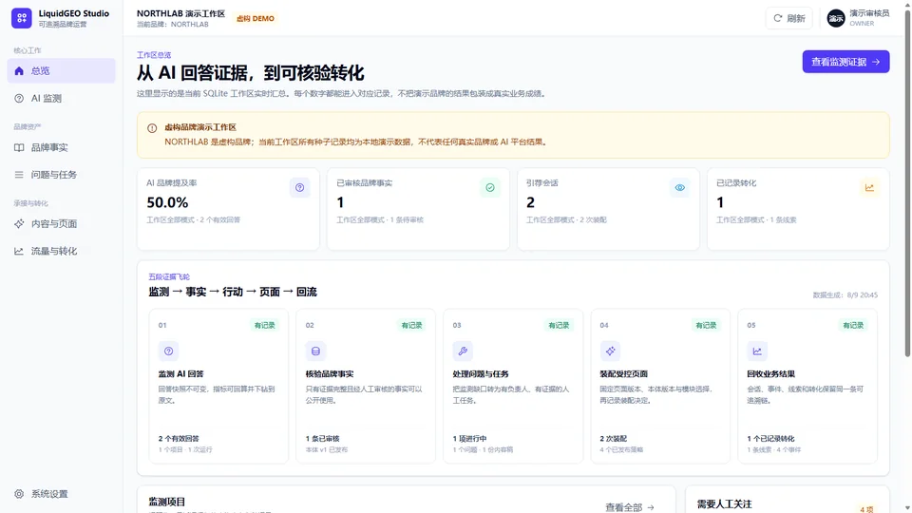
Task: Click the 监测 AI 回答 step icon
Action: (169, 351)
